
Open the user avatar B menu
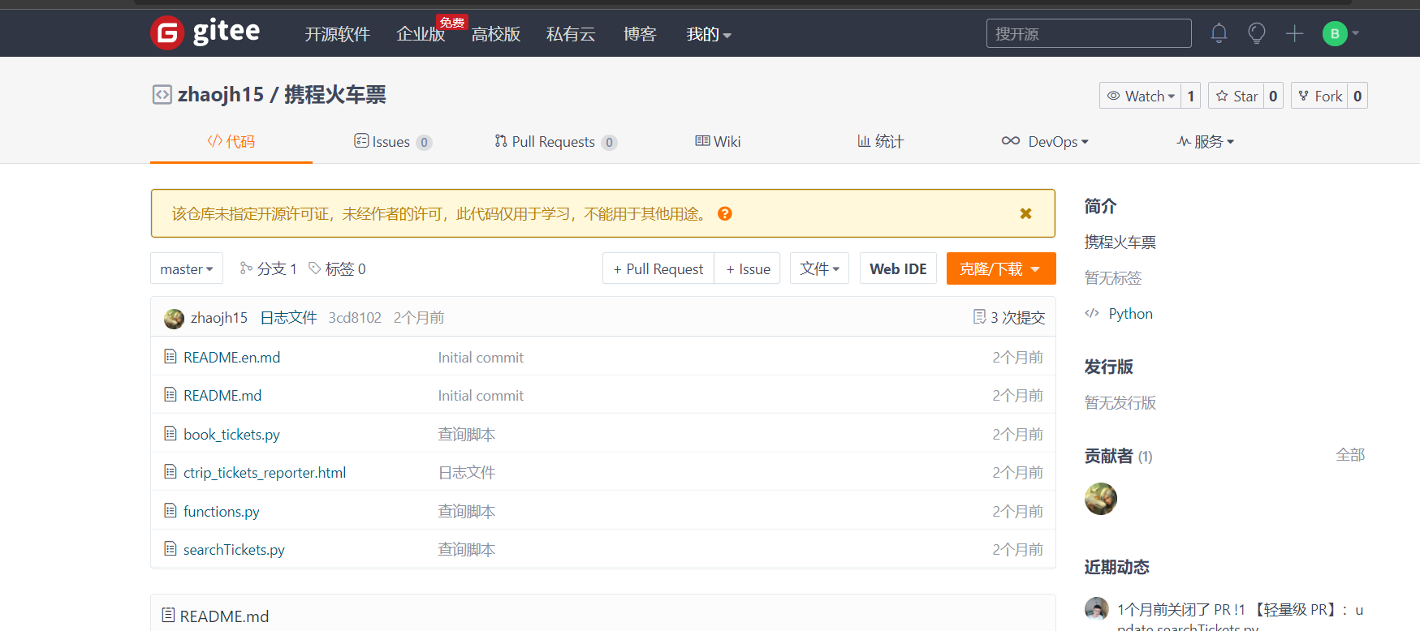click(1340, 33)
